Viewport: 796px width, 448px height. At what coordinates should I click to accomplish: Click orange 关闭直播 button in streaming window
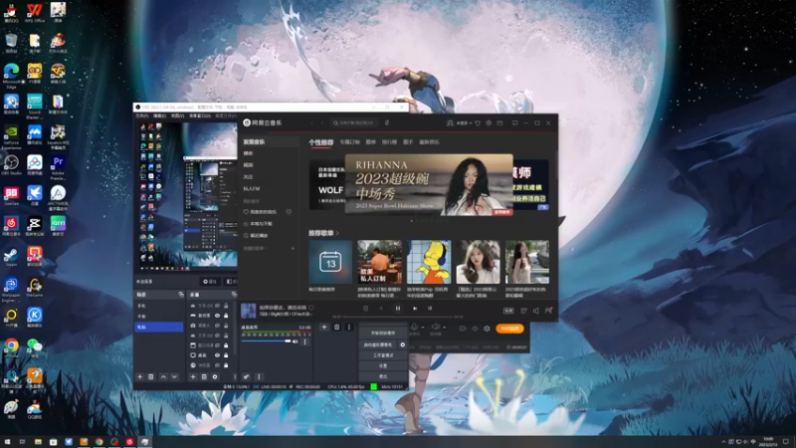(509, 329)
